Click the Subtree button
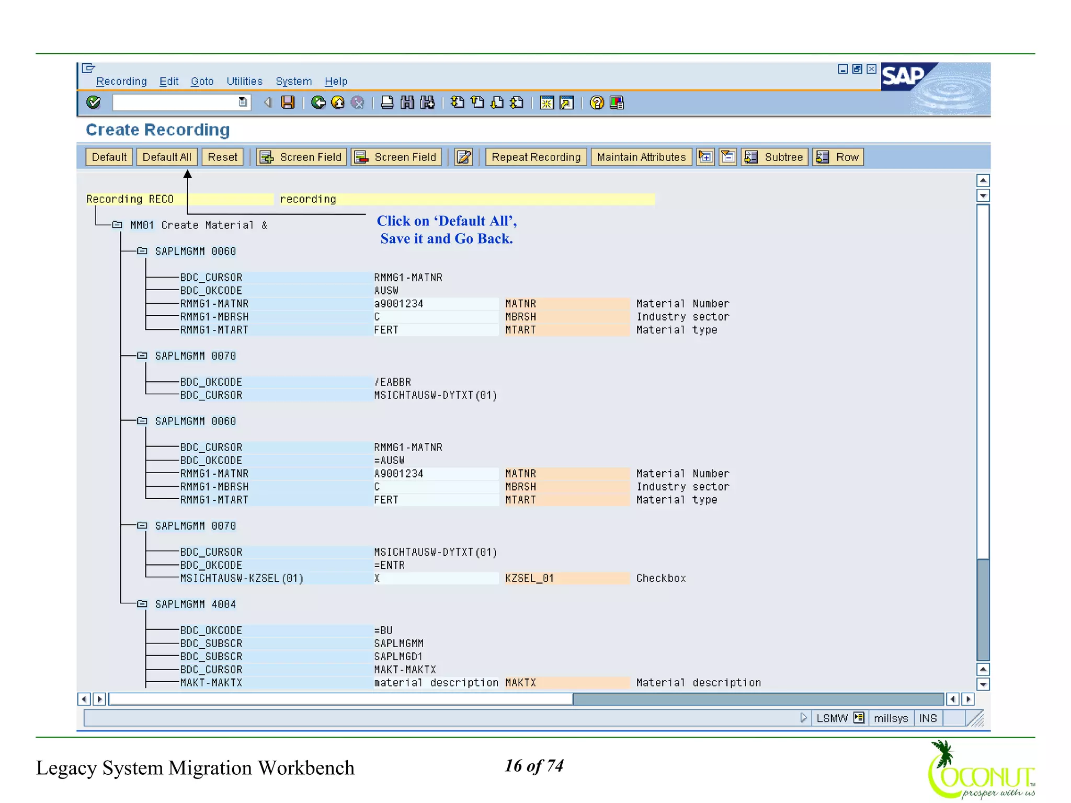This screenshot has height=803, width=1071. tap(775, 157)
